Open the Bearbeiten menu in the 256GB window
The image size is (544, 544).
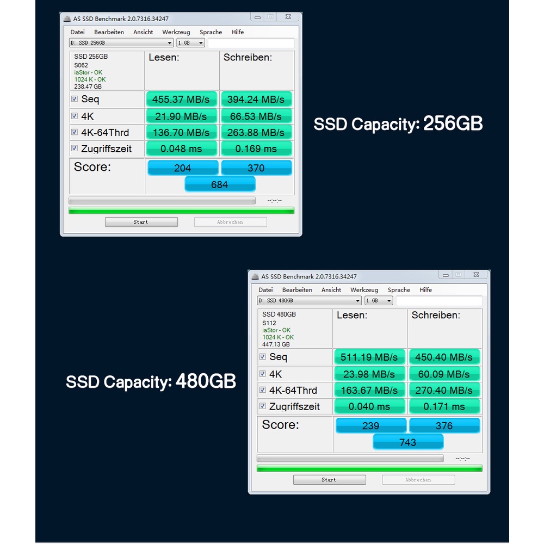(109, 32)
